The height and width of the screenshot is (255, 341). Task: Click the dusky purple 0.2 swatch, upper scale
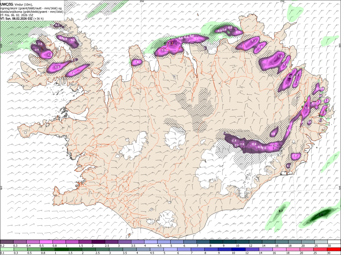(7, 242)
